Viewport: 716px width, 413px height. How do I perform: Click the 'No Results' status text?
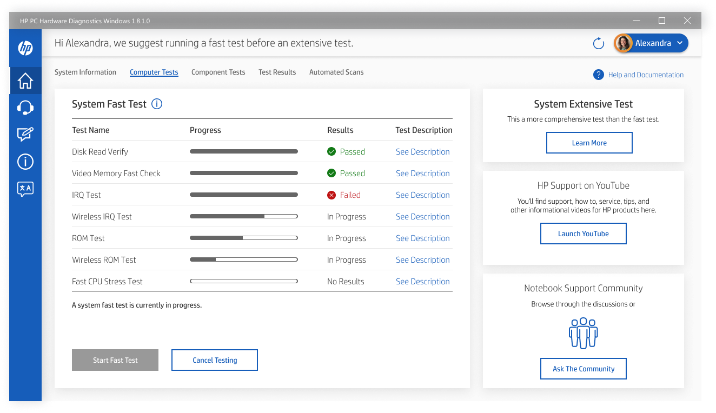click(346, 282)
